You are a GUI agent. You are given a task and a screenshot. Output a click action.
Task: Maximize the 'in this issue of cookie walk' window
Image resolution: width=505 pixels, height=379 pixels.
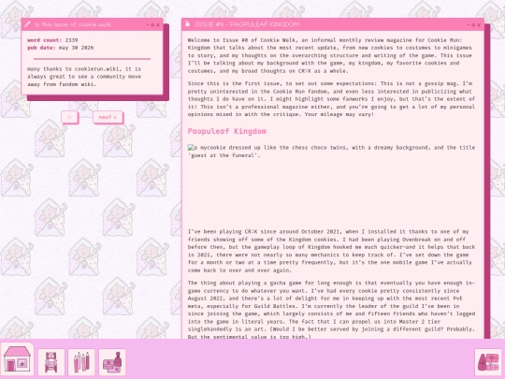pos(152,25)
